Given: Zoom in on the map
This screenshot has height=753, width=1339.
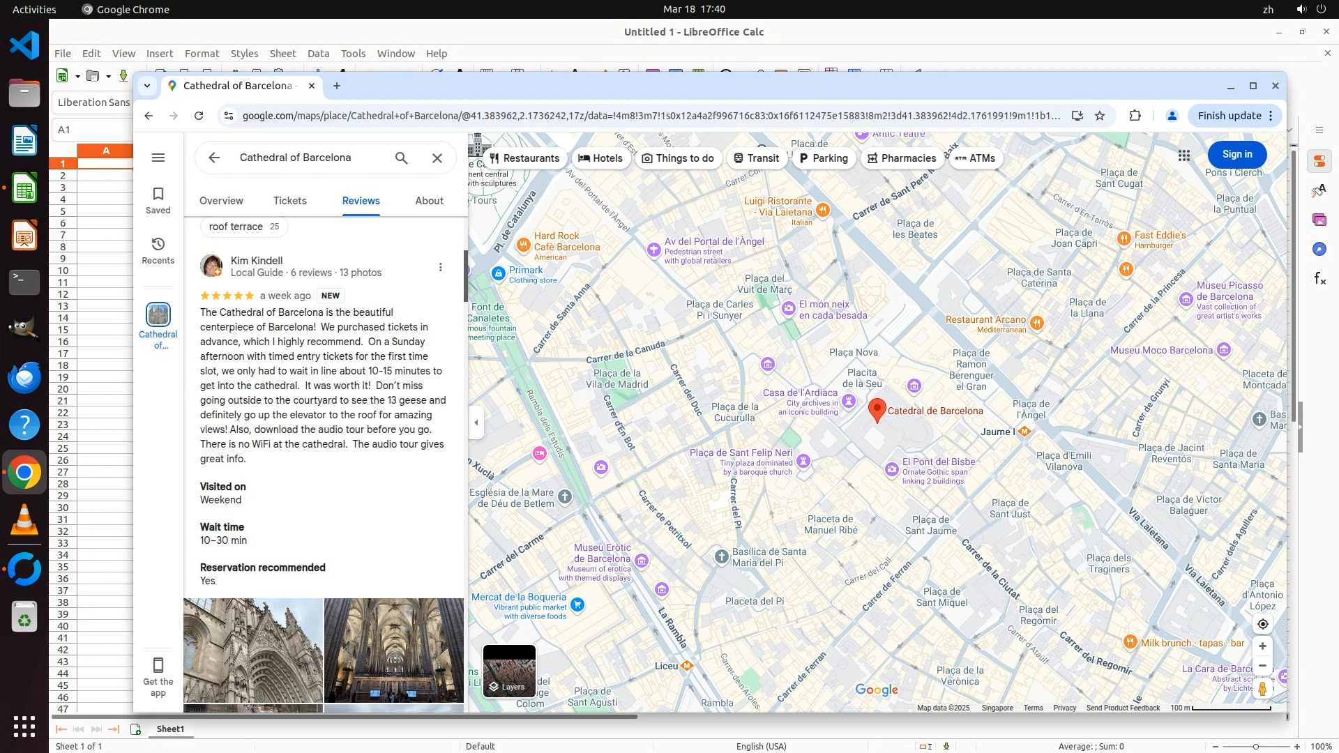Looking at the screenshot, I should tap(1262, 646).
